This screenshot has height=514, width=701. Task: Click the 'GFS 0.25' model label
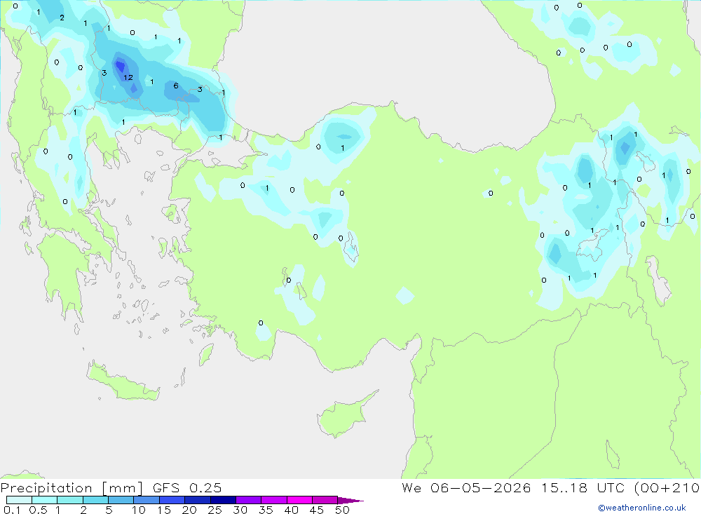pyautogui.click(x=187, y=487)
